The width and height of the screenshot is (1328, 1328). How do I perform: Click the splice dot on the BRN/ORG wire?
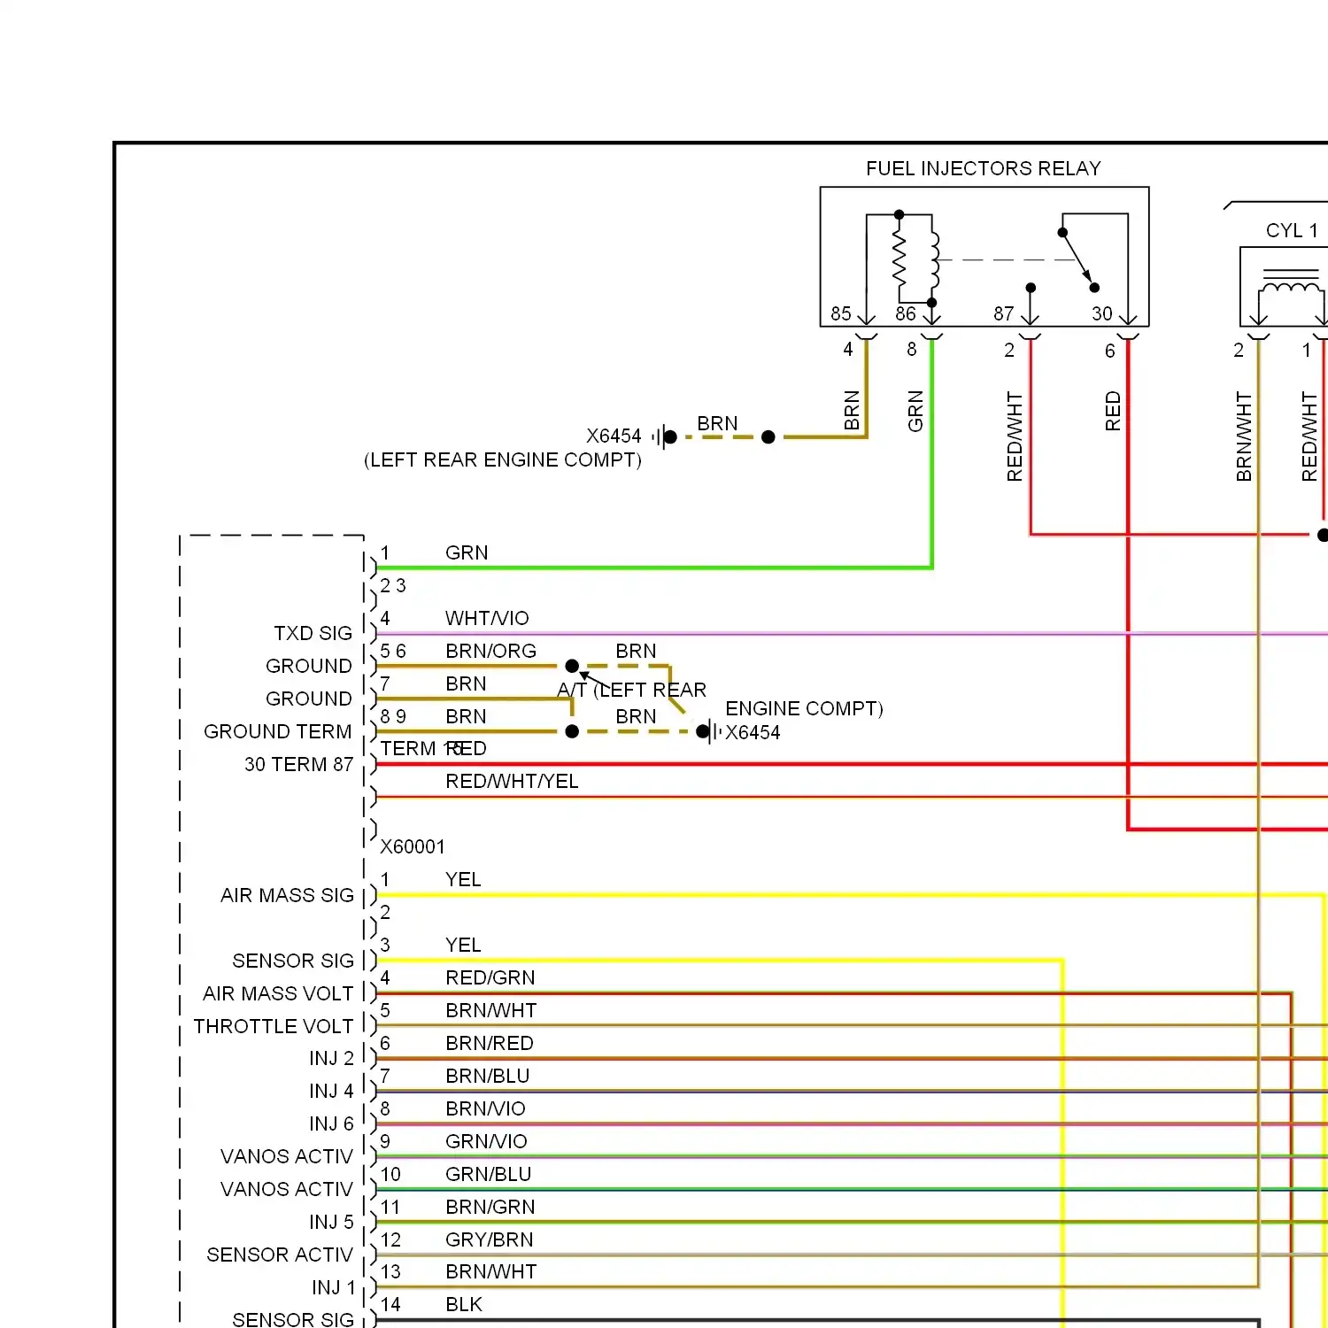pyautogui.click(x=572, y=666)
